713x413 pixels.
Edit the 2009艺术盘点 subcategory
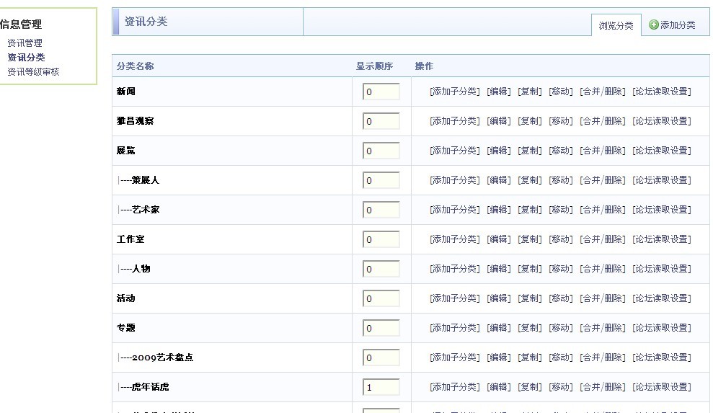click(499, 358)
